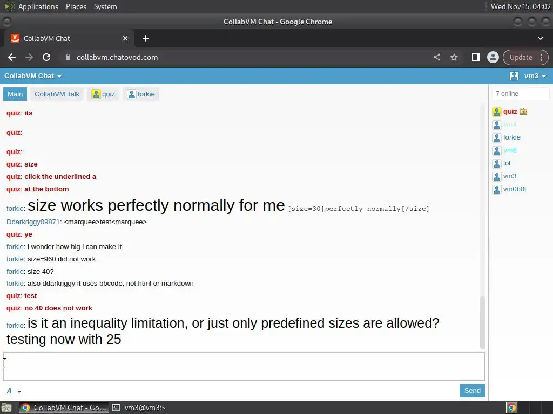Click forkie's avatar in the user list
Screen dimensions: 553x414
pos(497,137)
